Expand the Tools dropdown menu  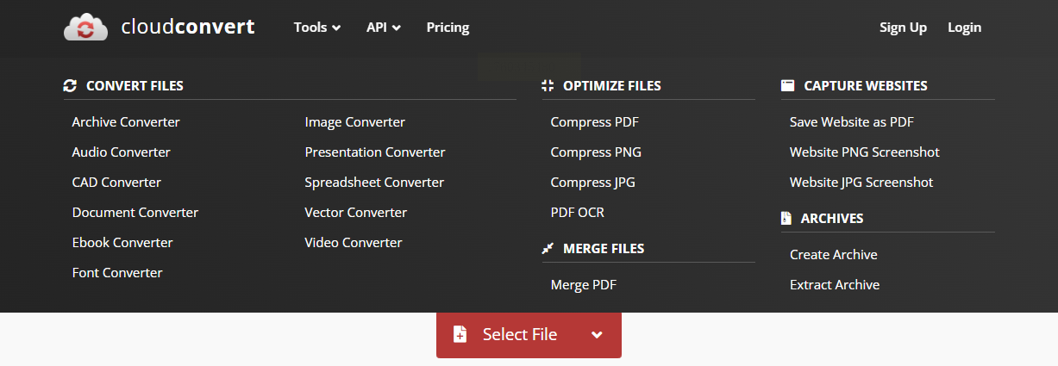[x=316, y=28]
